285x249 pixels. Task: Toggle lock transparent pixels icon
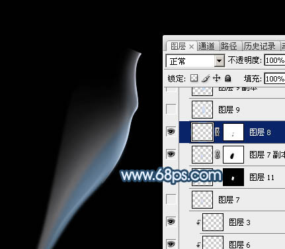[194, 78]
